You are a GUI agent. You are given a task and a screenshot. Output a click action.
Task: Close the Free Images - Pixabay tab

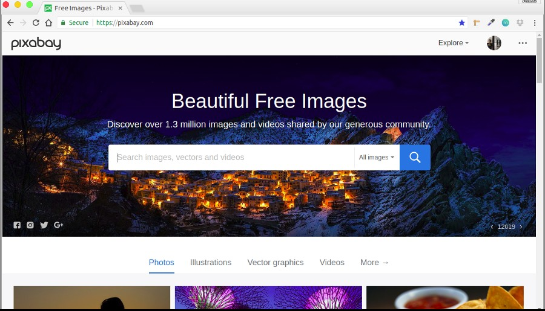point(121,8)
